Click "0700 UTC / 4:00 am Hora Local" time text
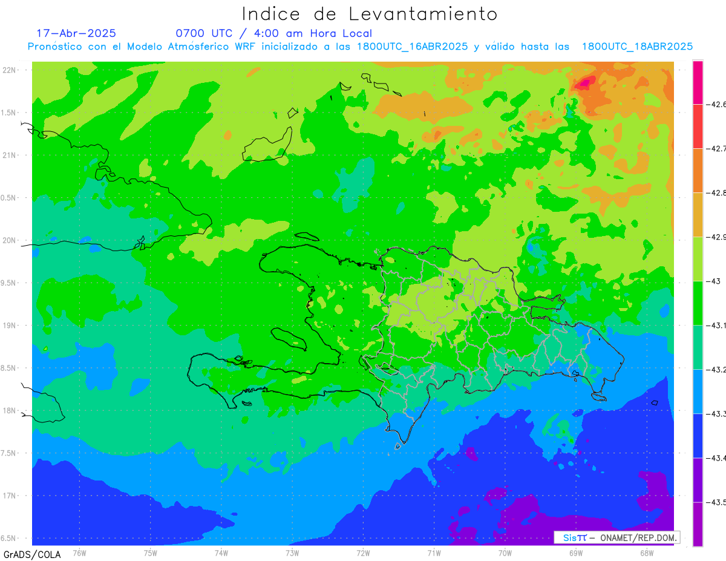726x561 pixels. 273,33
